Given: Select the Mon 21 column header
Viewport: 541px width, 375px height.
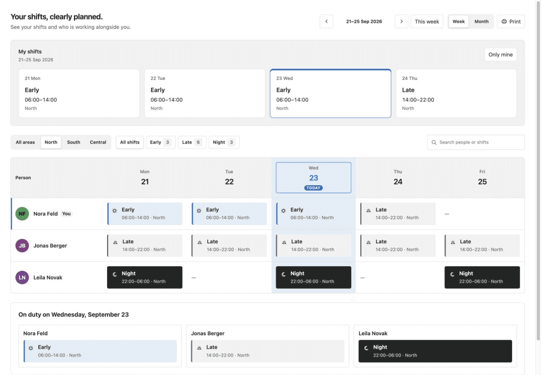Looking at the screenshot, I should [145, 178].
